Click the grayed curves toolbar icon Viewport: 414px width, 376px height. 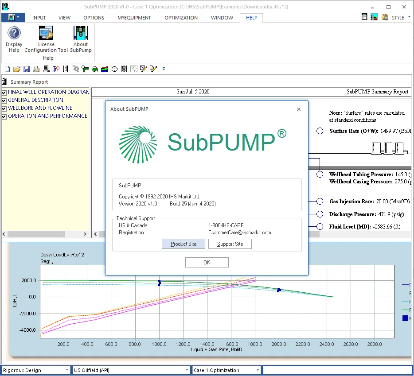134,69
